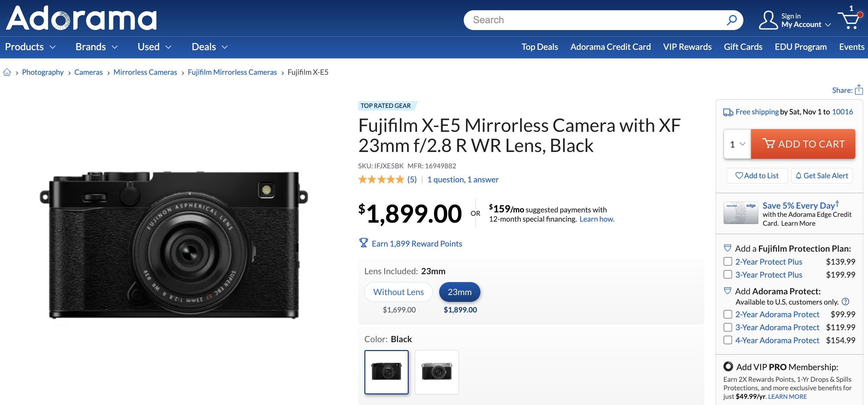Open the Products dropdown menu
This screenshot has height=405, width=868.
click(31, 47)
